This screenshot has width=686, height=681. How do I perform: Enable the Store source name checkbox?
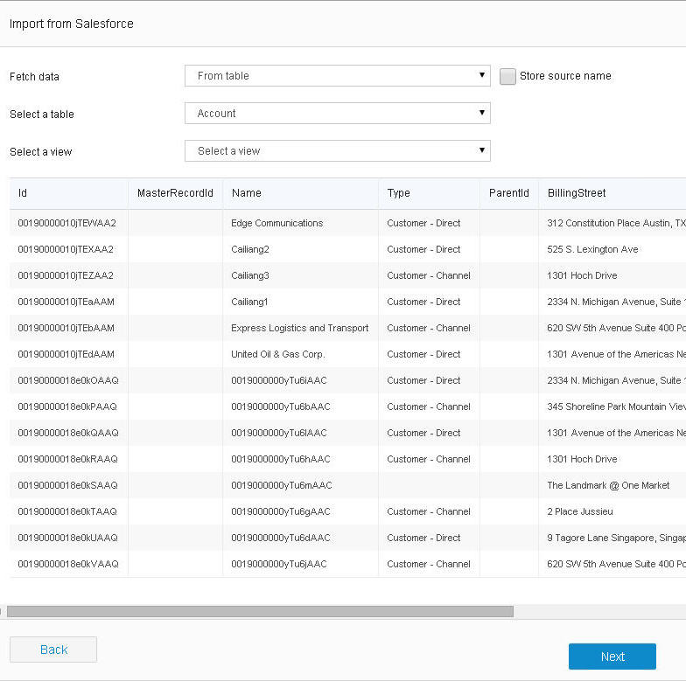[x=507, y=77]
